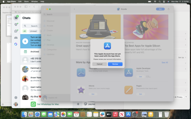Open the Best Apps for Apple Silicon artwork
The image size is (191, 119).
(x=146, y=27)
